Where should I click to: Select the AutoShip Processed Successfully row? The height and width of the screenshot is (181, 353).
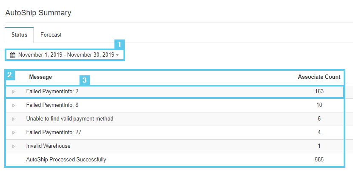click(x=175, y=160)
